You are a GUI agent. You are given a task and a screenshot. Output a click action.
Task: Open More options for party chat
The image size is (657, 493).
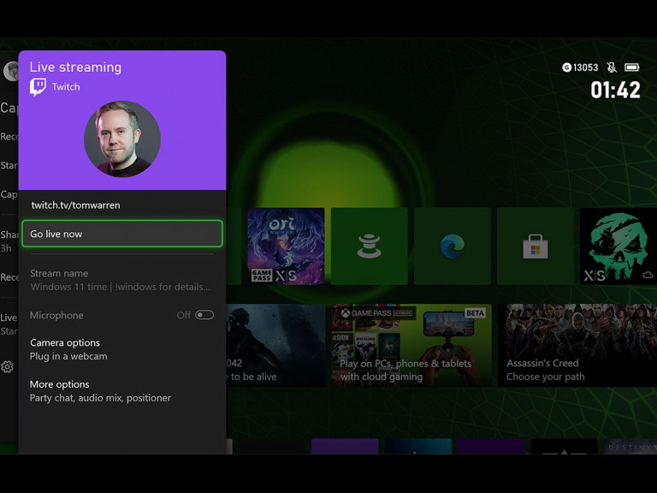coord(122,391)
